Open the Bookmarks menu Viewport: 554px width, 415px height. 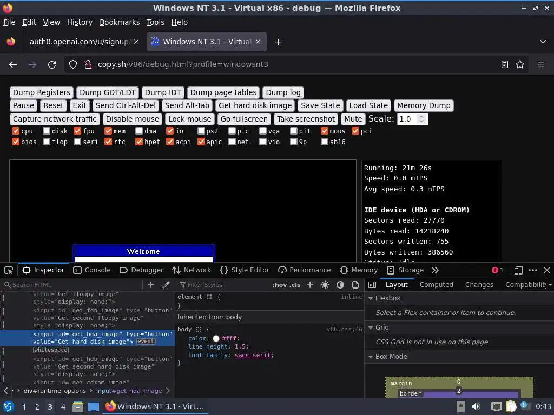point(120,22)
